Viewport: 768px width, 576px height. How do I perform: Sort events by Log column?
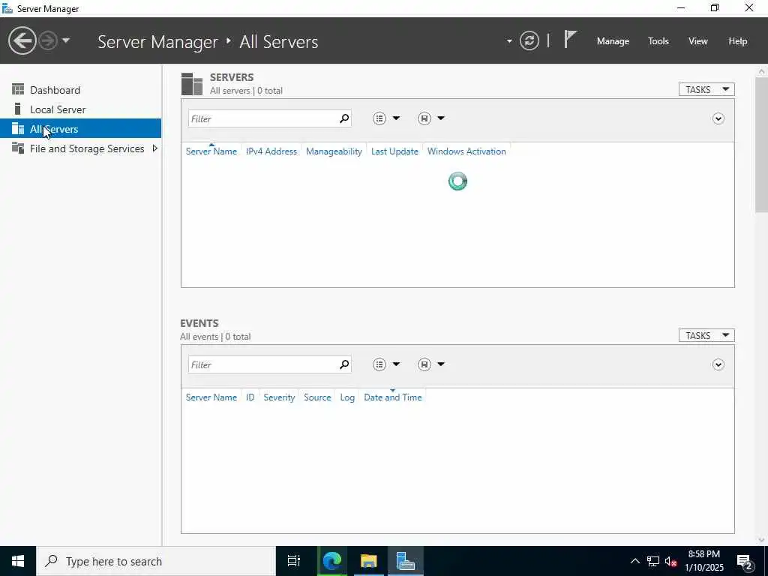347,397
